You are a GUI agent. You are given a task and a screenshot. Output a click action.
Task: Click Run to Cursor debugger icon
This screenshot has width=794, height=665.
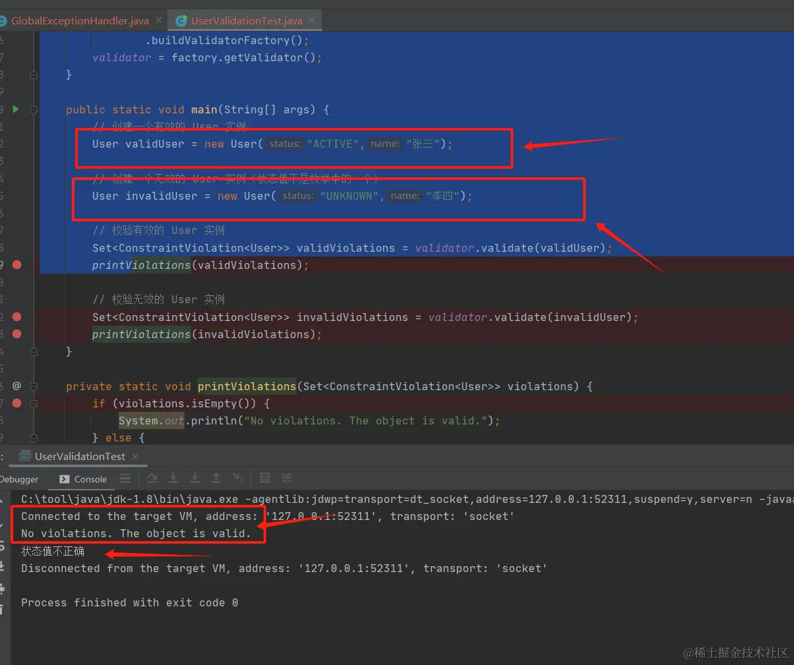238,478
